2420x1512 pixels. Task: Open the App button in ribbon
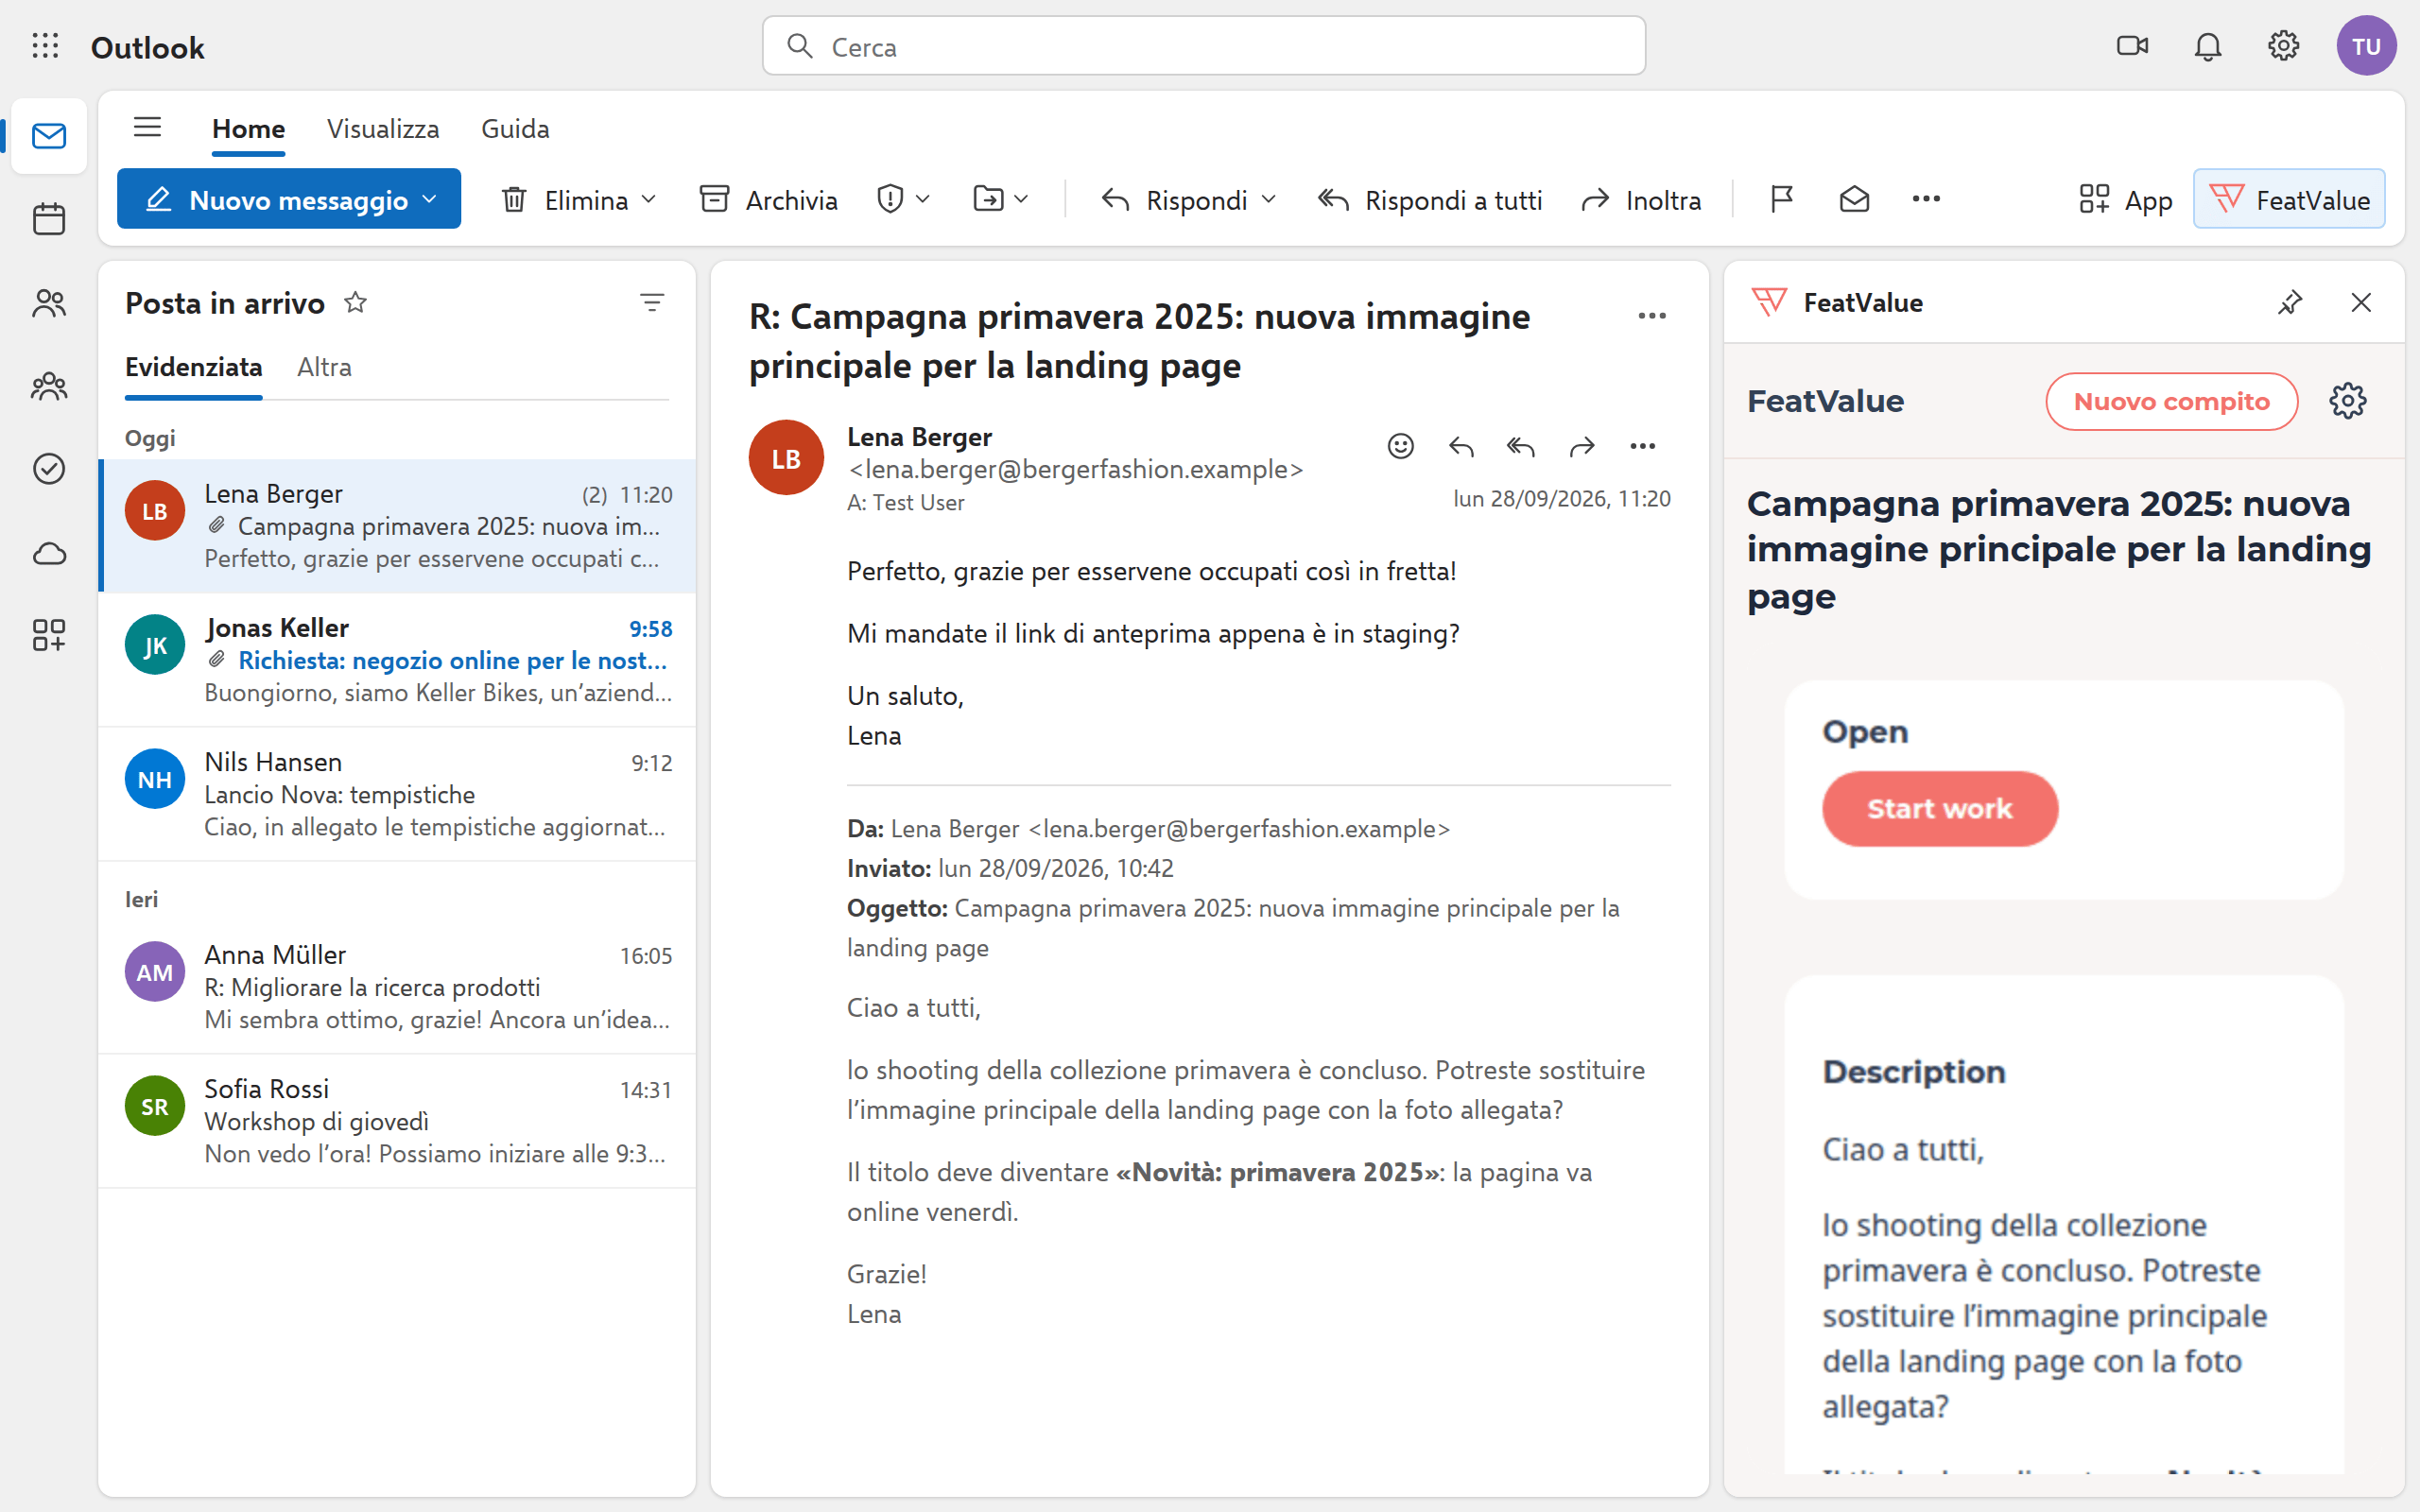[x=2125, y=199]
